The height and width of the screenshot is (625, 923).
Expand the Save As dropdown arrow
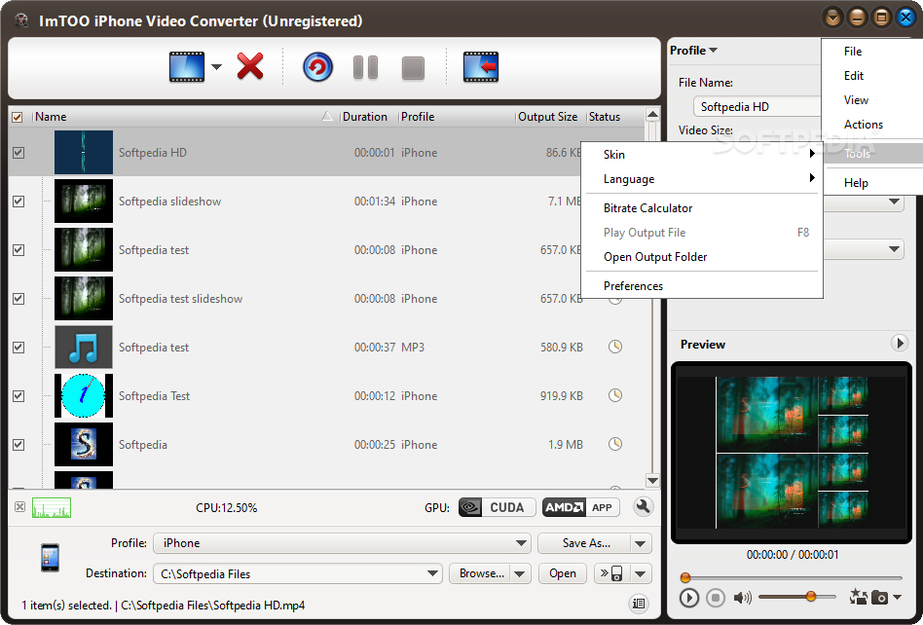641,542
